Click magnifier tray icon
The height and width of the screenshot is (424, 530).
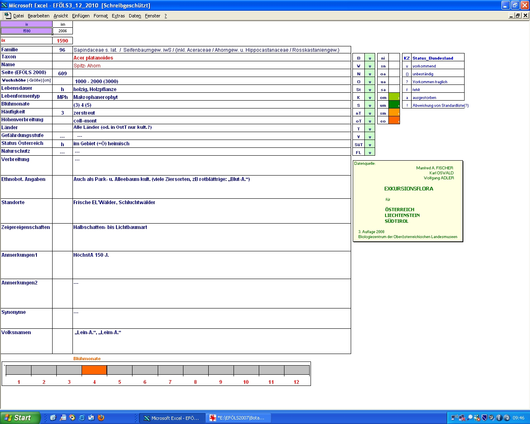pyautogui.click(x=470, y=418)
